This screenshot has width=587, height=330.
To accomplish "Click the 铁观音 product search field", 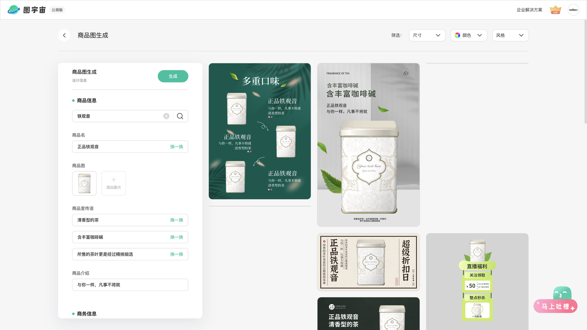I will coord(130,116).
